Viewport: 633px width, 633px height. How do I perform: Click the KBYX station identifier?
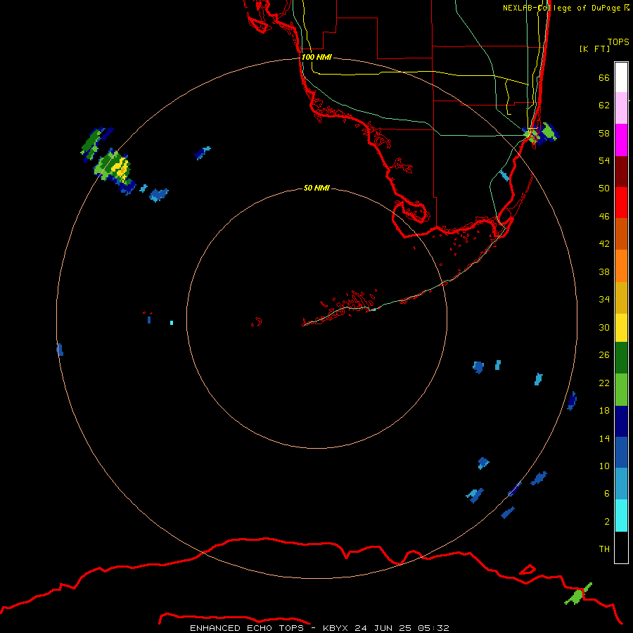[x=335, y=628]
